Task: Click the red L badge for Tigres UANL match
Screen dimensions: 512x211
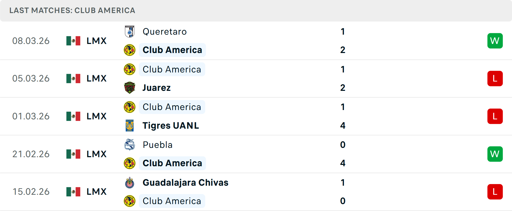Action: coord(495,116)
